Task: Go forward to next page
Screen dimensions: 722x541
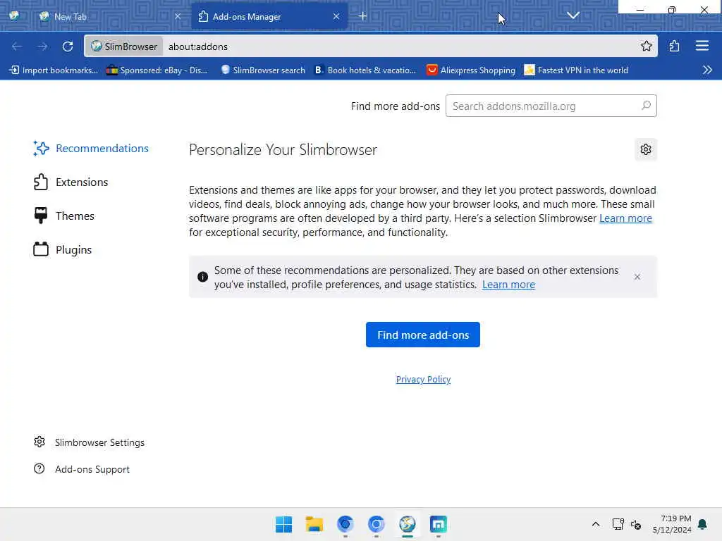Action: [42, 46]
